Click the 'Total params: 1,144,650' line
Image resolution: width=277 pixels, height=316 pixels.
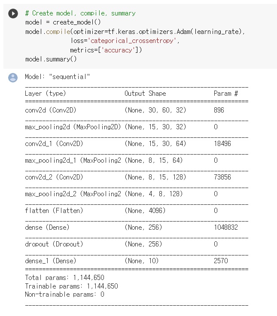click(x=64, y=277)
